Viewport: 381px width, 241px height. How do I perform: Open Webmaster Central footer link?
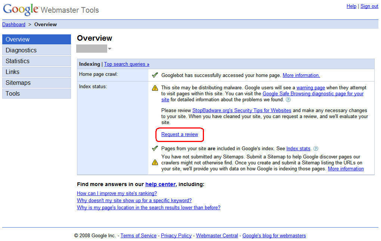tap(217, 236)
